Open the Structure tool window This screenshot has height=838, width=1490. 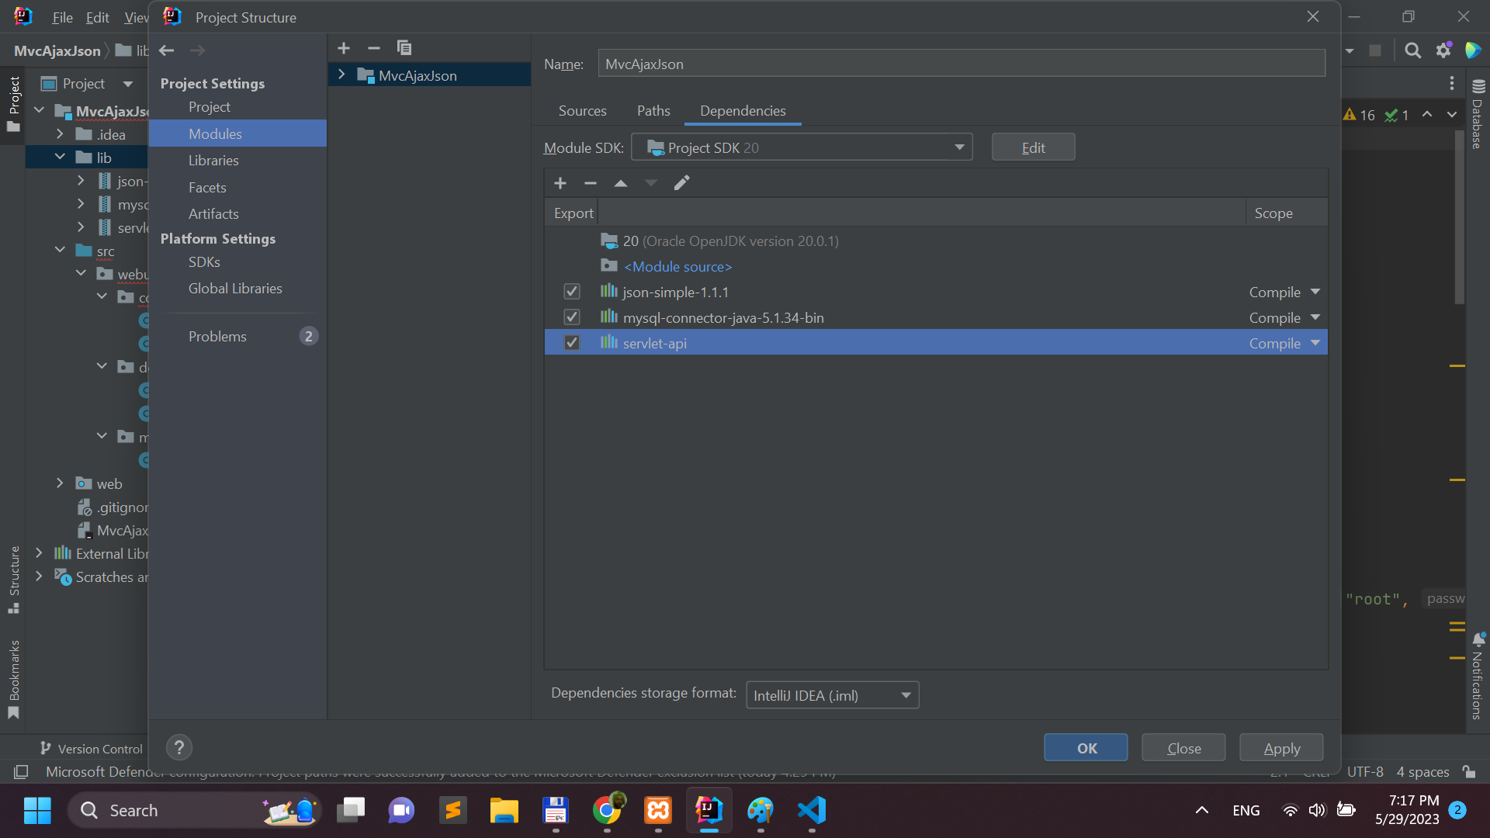coord(14,580)
